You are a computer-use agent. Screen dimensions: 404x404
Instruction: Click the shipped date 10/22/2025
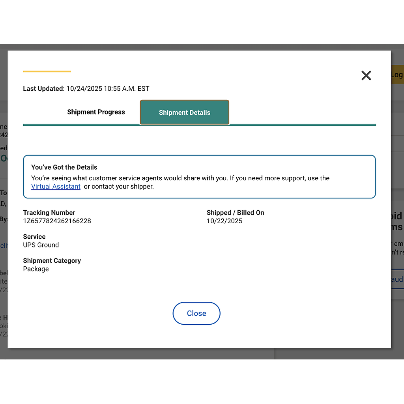pos(224,221)
